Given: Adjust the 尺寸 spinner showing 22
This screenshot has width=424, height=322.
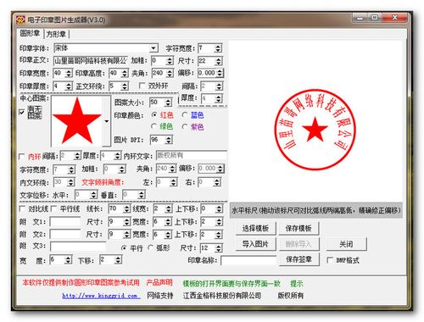Looking at the screenshot, I should 219,61.
